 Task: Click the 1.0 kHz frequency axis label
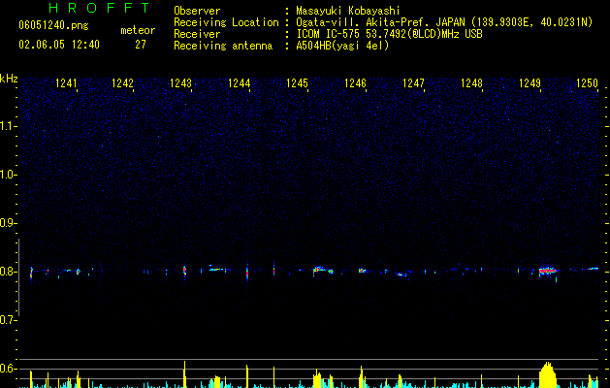coord(8,175)
